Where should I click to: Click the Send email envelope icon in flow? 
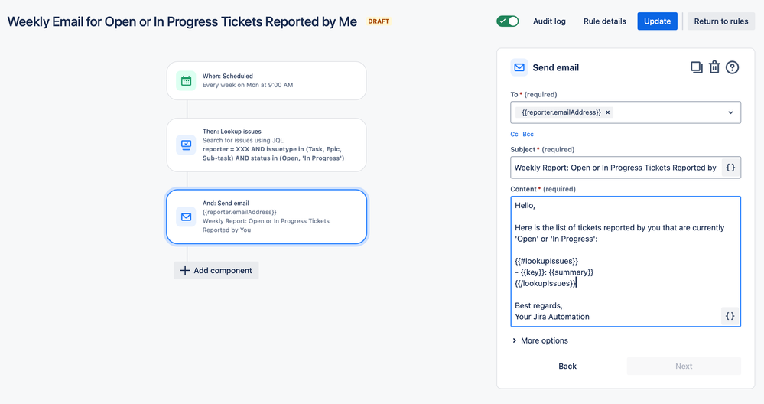[186, 217]
